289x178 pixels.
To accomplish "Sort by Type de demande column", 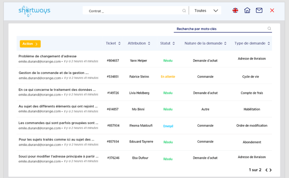I will [252, 43].
